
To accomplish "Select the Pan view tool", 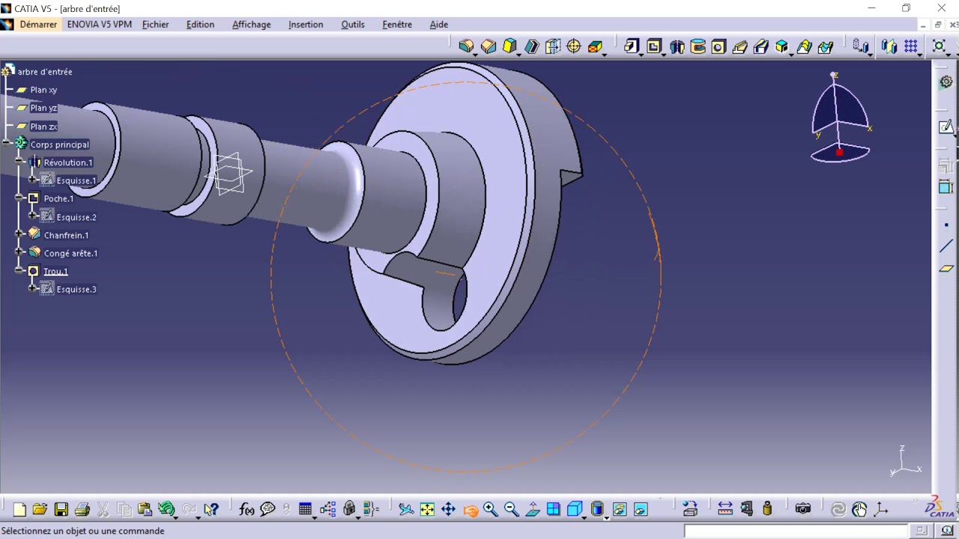I will (448, 510).
